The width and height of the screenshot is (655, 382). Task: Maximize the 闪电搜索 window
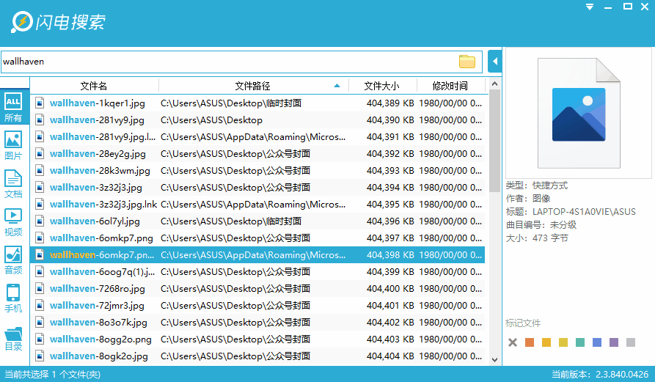(x=627, y=7)
